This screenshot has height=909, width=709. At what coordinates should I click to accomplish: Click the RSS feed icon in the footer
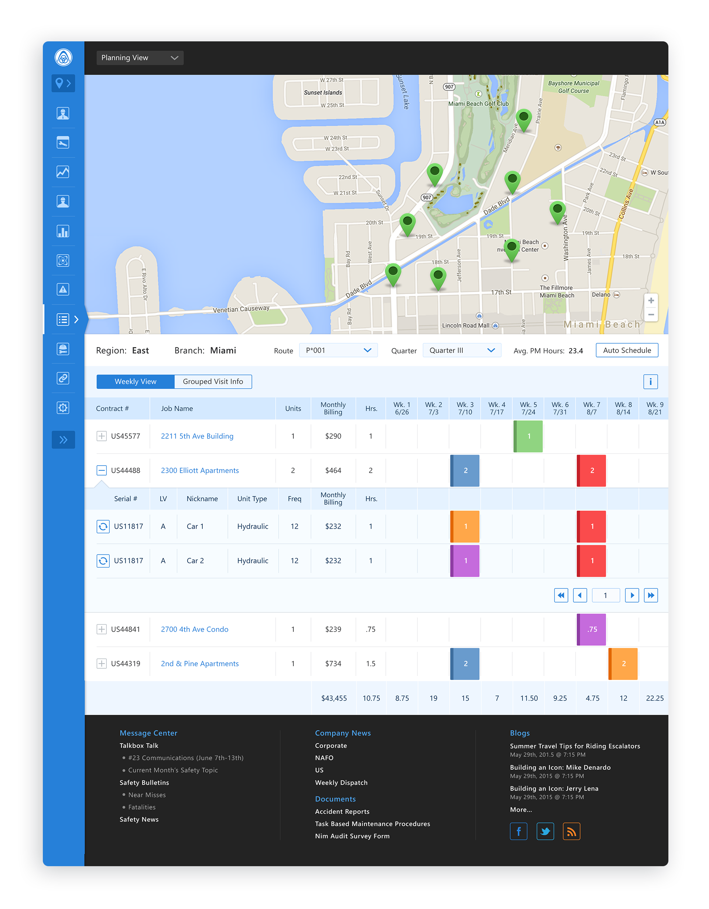(571, 831)
